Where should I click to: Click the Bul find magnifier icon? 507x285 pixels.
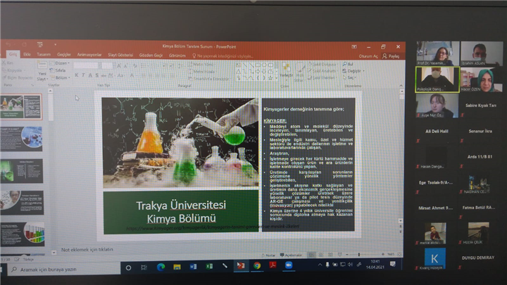[344, 64]
